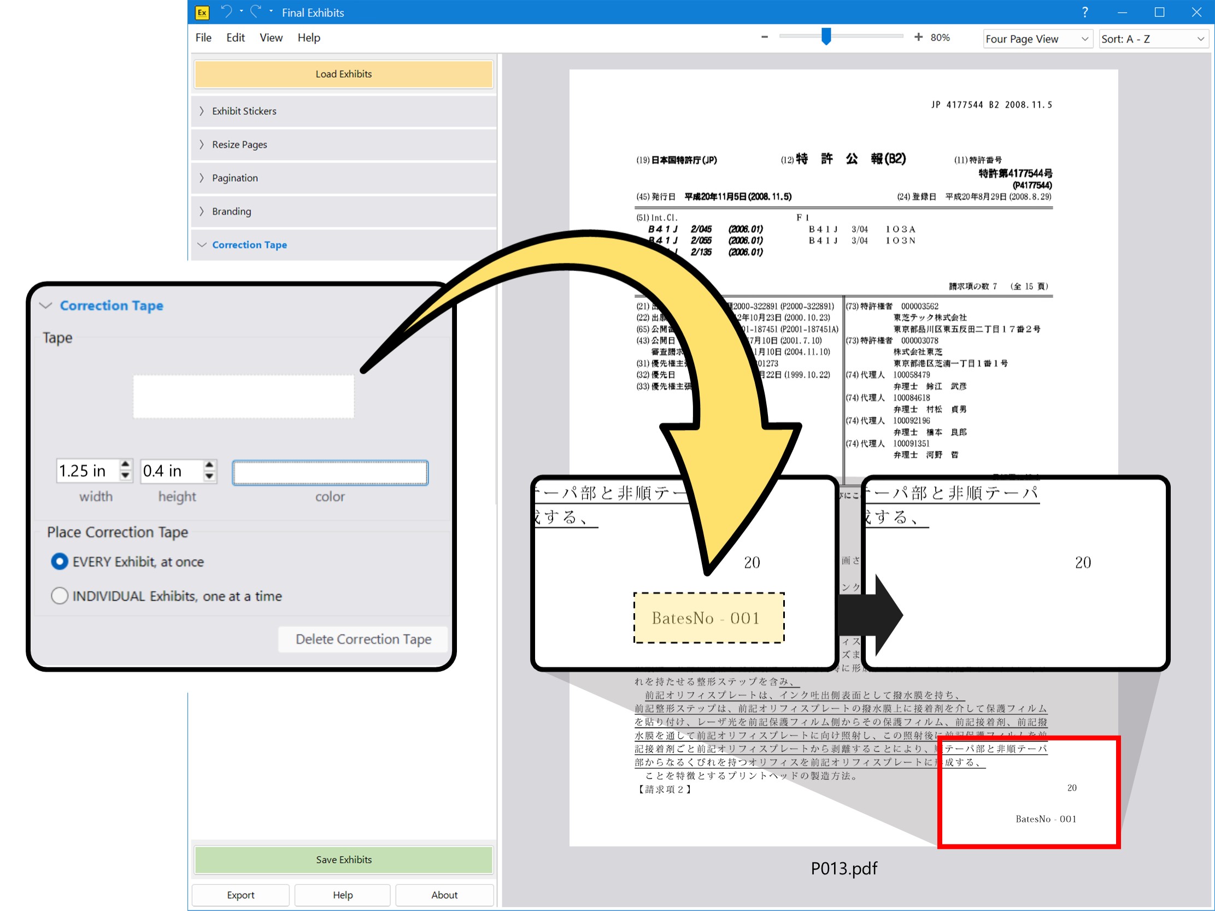Open the View menu
Screen dimensions: 1215x911
[x=271, y=37]
